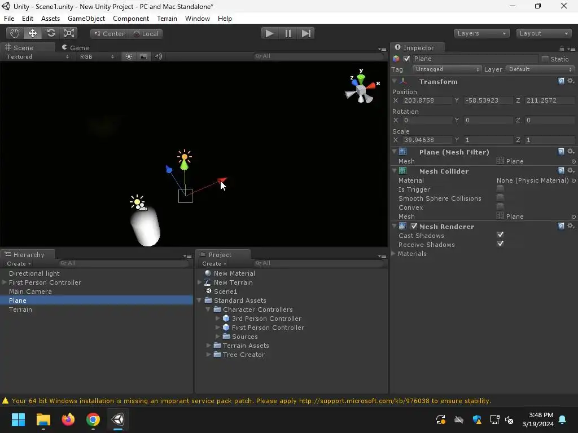Click the Step frame button
Screen dimensions: 578x433
pos(306,33)
